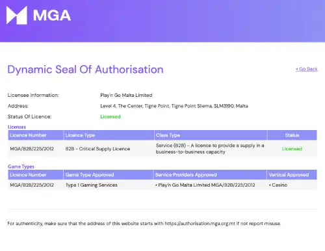Screen dimensions: 325x251
Task: Click the Address label
Action: [x=18, y=106]
